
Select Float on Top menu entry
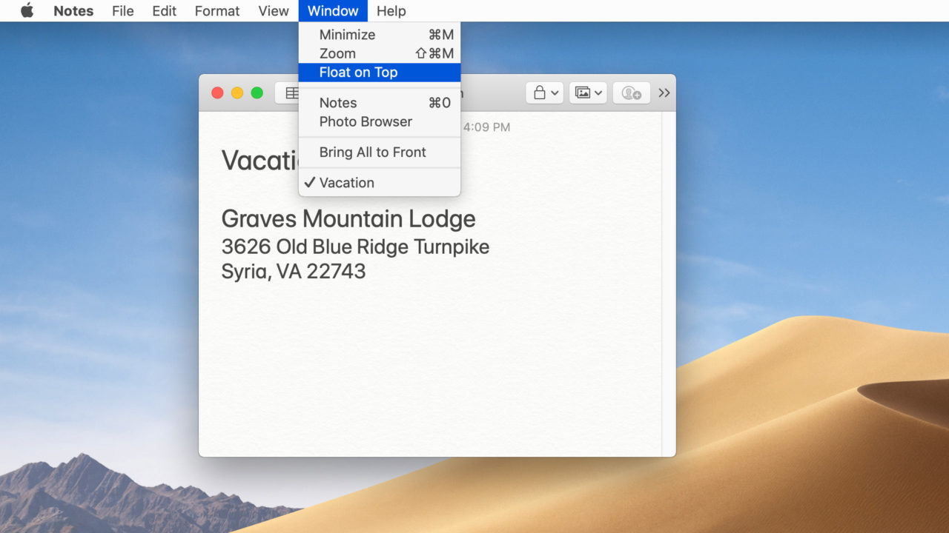pos(380,73)
